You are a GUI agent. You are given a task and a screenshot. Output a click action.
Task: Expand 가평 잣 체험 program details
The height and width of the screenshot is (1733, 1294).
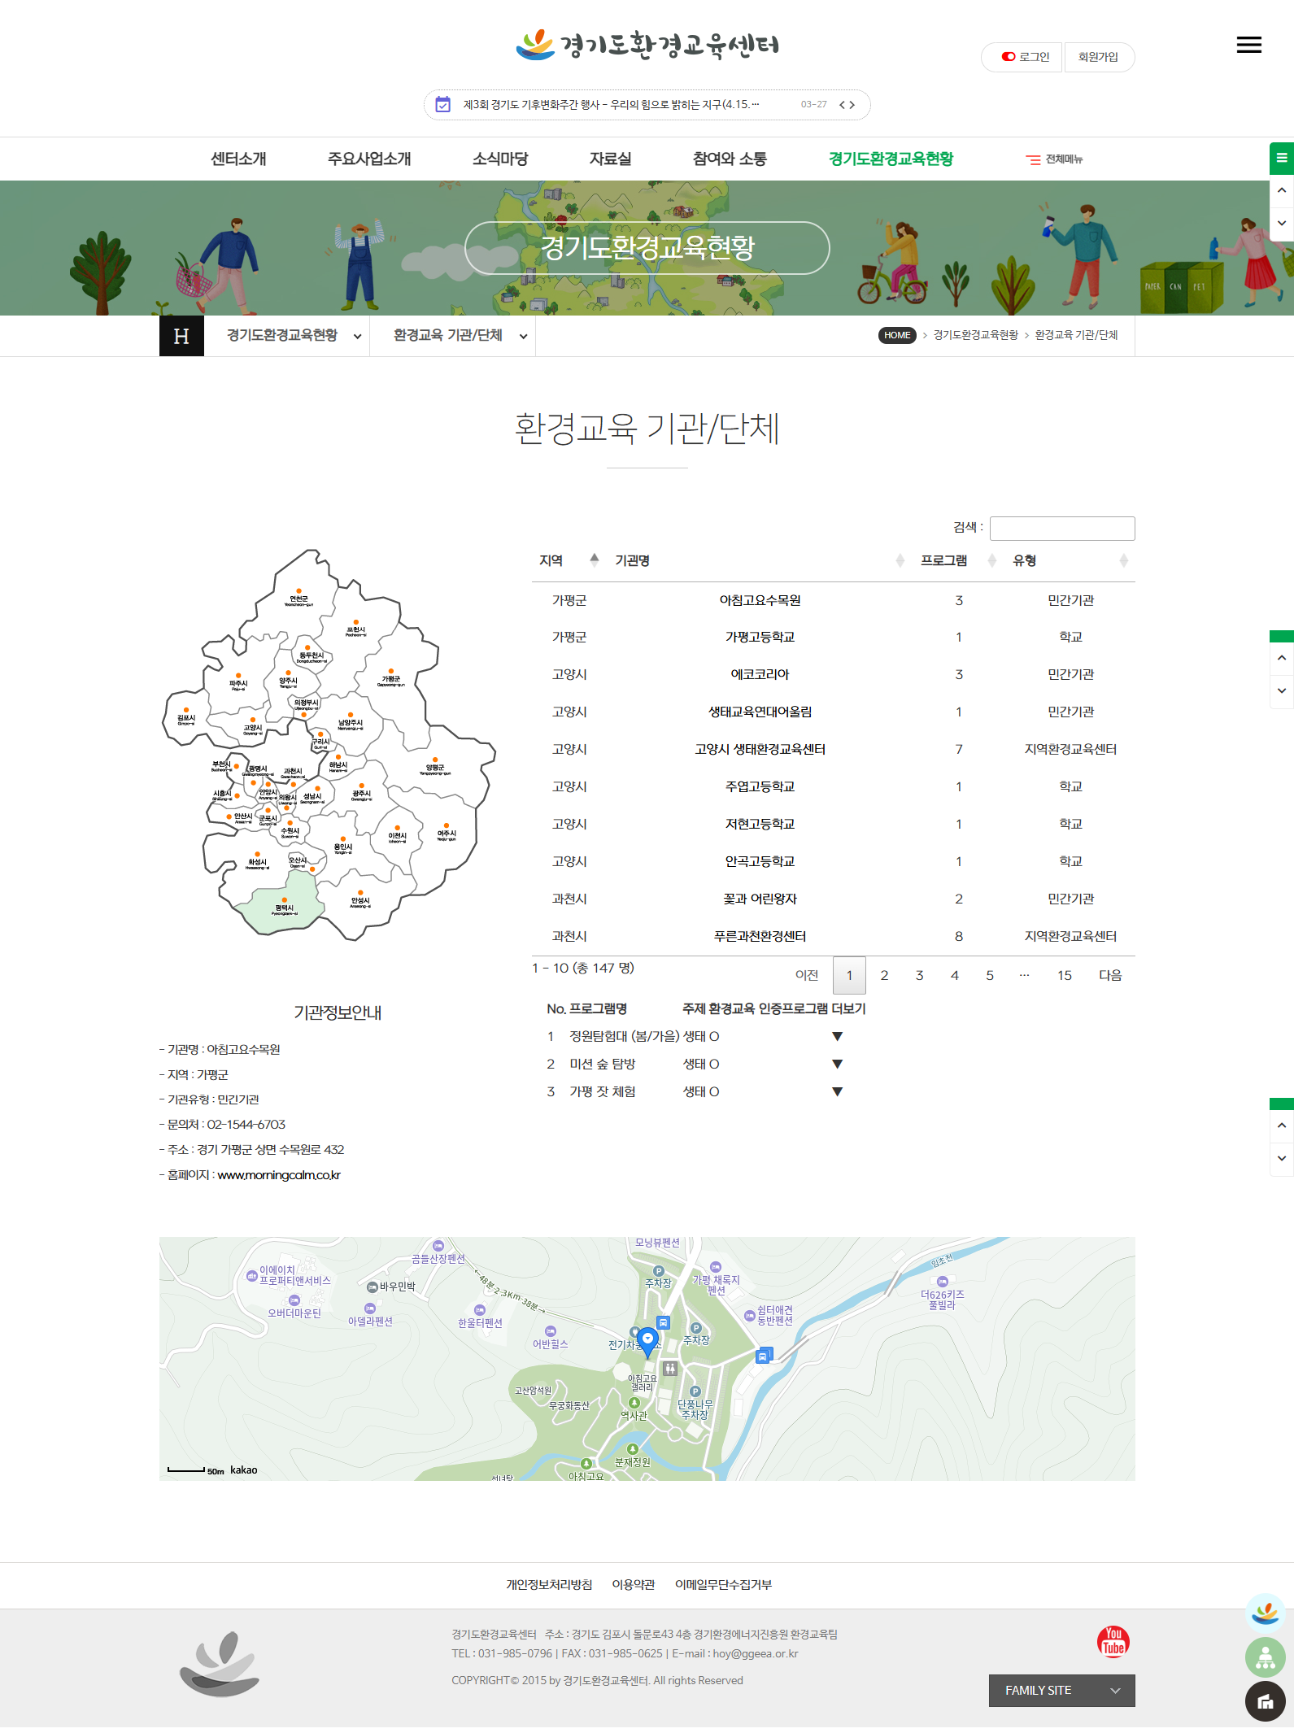click(837, 1091)
